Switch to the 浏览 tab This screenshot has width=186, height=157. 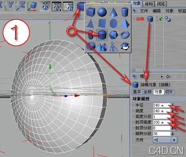161,4
